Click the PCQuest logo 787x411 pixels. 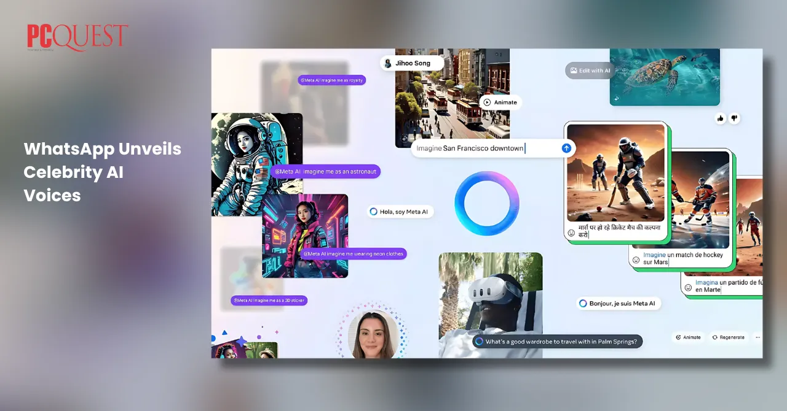(77, 37)
